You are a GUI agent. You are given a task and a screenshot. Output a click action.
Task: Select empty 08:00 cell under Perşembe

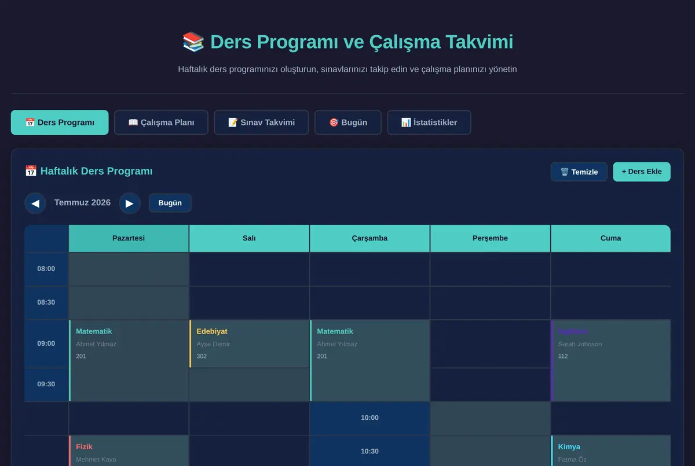490,269
